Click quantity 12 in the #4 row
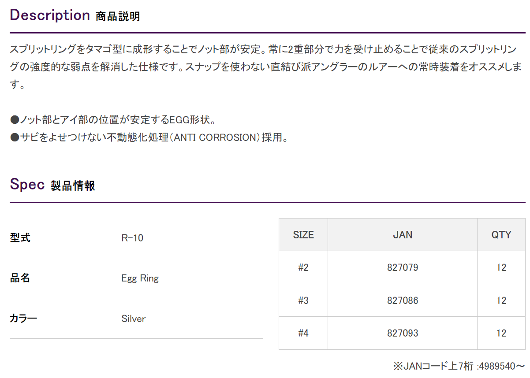Image resolution: width=530 pixels, height=378 pixels. [x=501, y=333]
